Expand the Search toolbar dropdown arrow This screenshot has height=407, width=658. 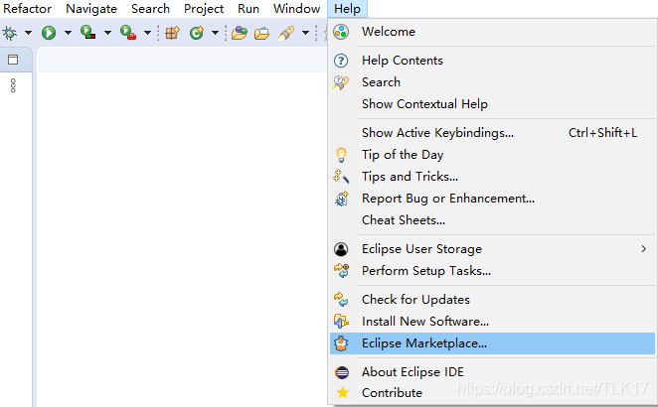tap(305, 33)
